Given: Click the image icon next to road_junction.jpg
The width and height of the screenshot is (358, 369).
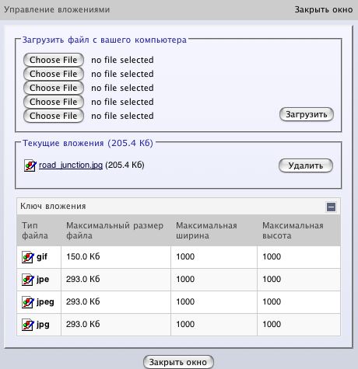Looking at the screenshot, I should (30, 165).
